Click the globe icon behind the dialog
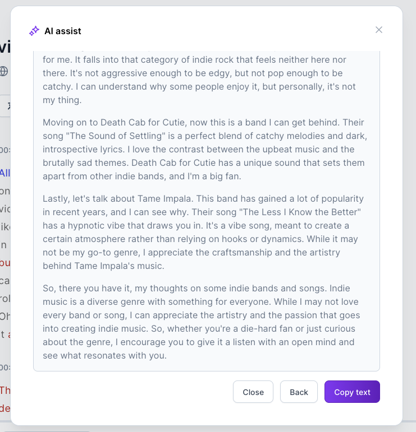Viewport: 416px width, 432px height. coord(4,71)
